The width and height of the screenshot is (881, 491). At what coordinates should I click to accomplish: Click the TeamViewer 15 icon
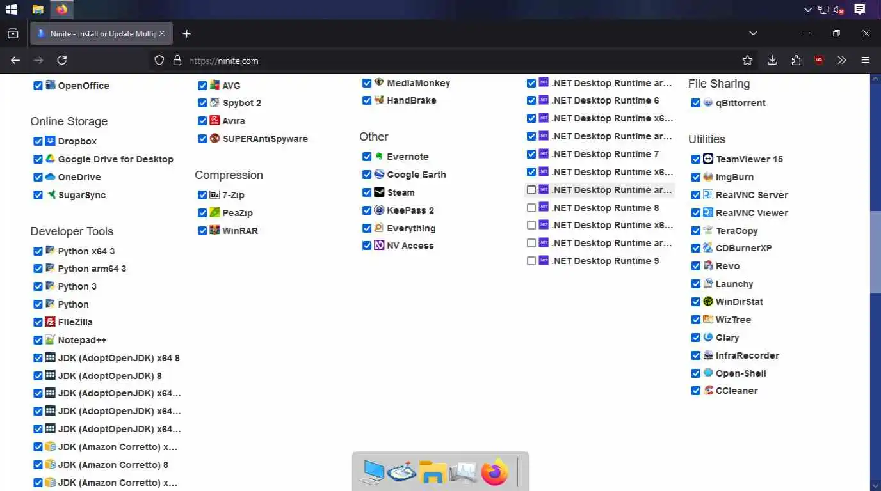click(708, 159)
